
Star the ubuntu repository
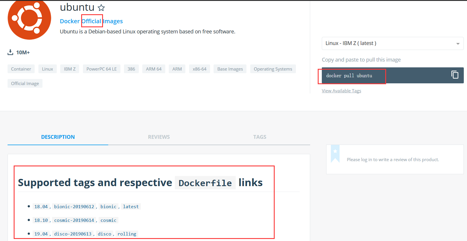(101, 8)
